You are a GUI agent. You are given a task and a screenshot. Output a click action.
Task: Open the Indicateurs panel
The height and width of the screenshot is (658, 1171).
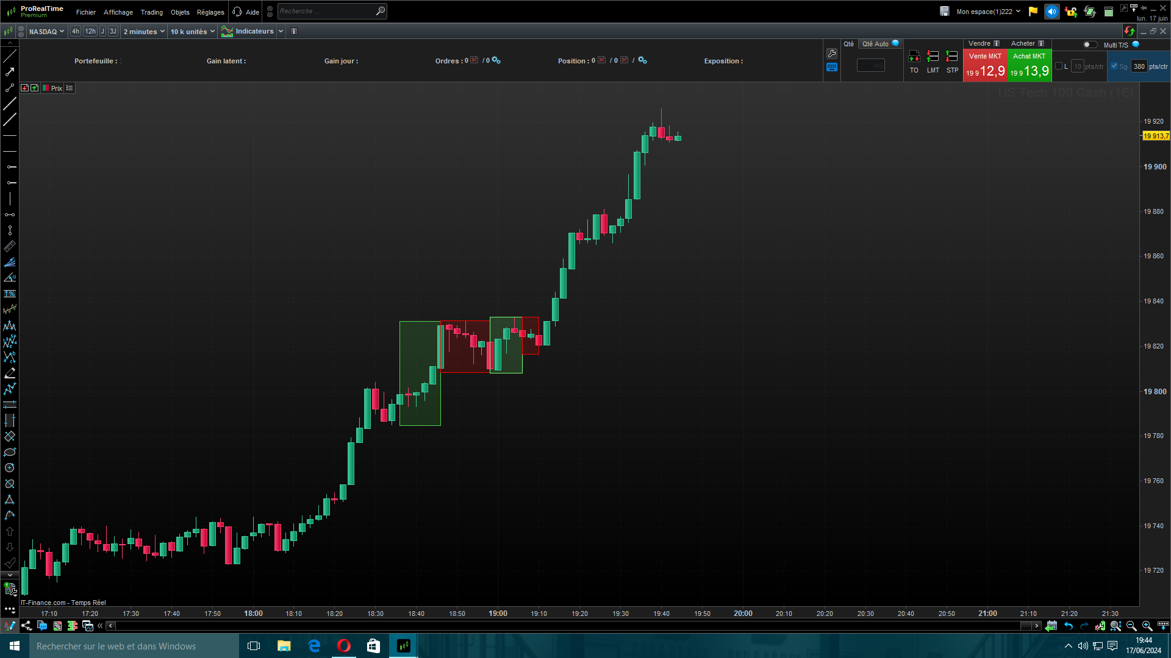[x=254, y=31]
